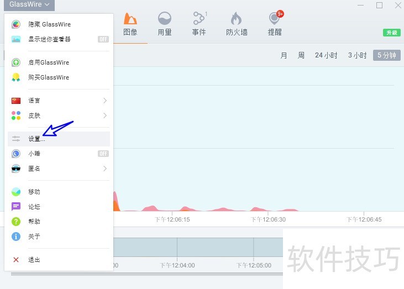
Task: Select the 关于 menu entry
Action: click(x=59, y=237)
